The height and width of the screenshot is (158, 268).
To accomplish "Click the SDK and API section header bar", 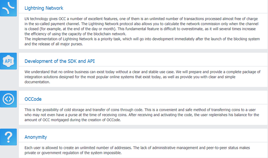I will tap(143, 59).
